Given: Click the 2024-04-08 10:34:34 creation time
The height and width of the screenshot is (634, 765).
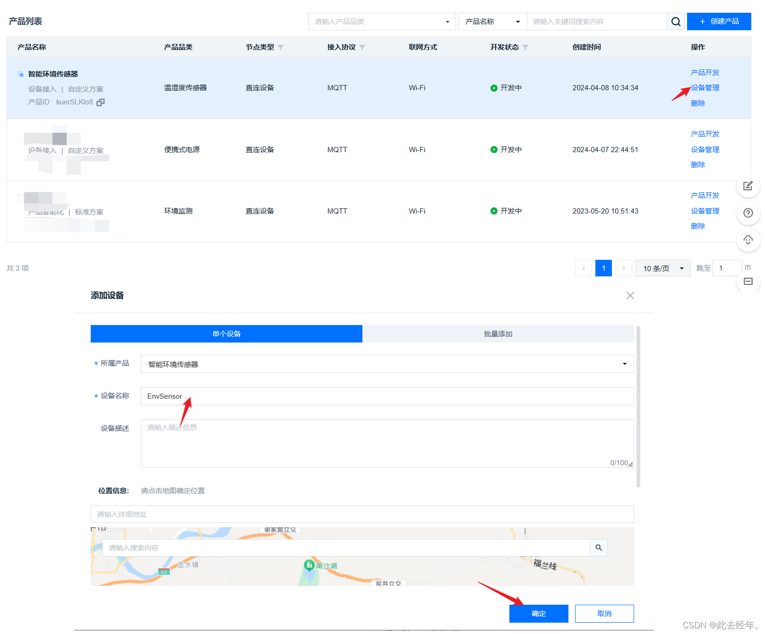Looking at the screenshot, I should 605,88.
